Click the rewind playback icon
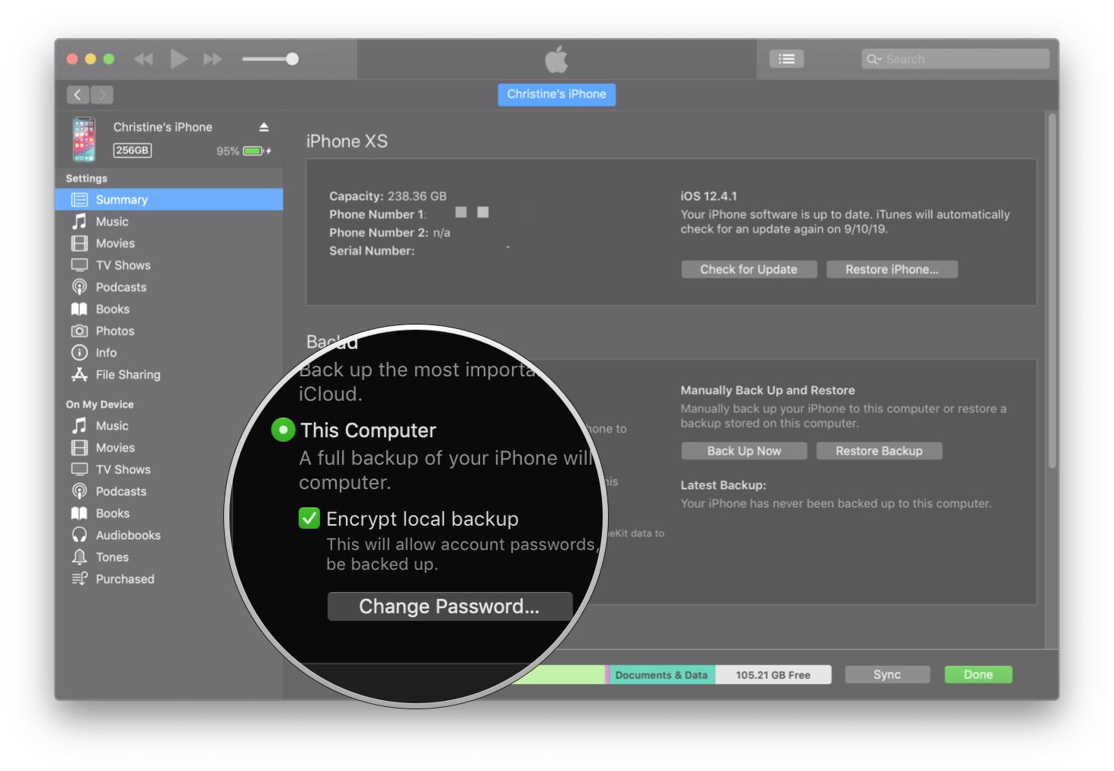 click(143, 59)
